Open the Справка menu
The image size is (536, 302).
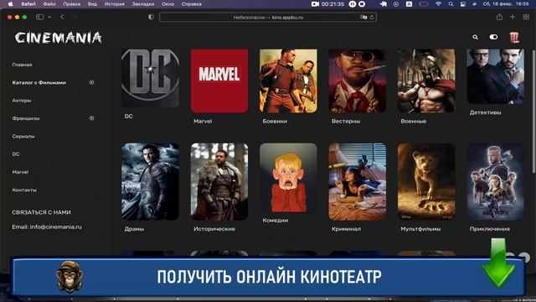pyautogui.click(x=192, y=4)
